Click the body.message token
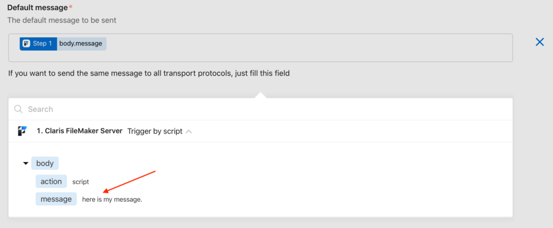Image resolution: width=553 pixels, height=228 pixels. click(x=81, y=44)
